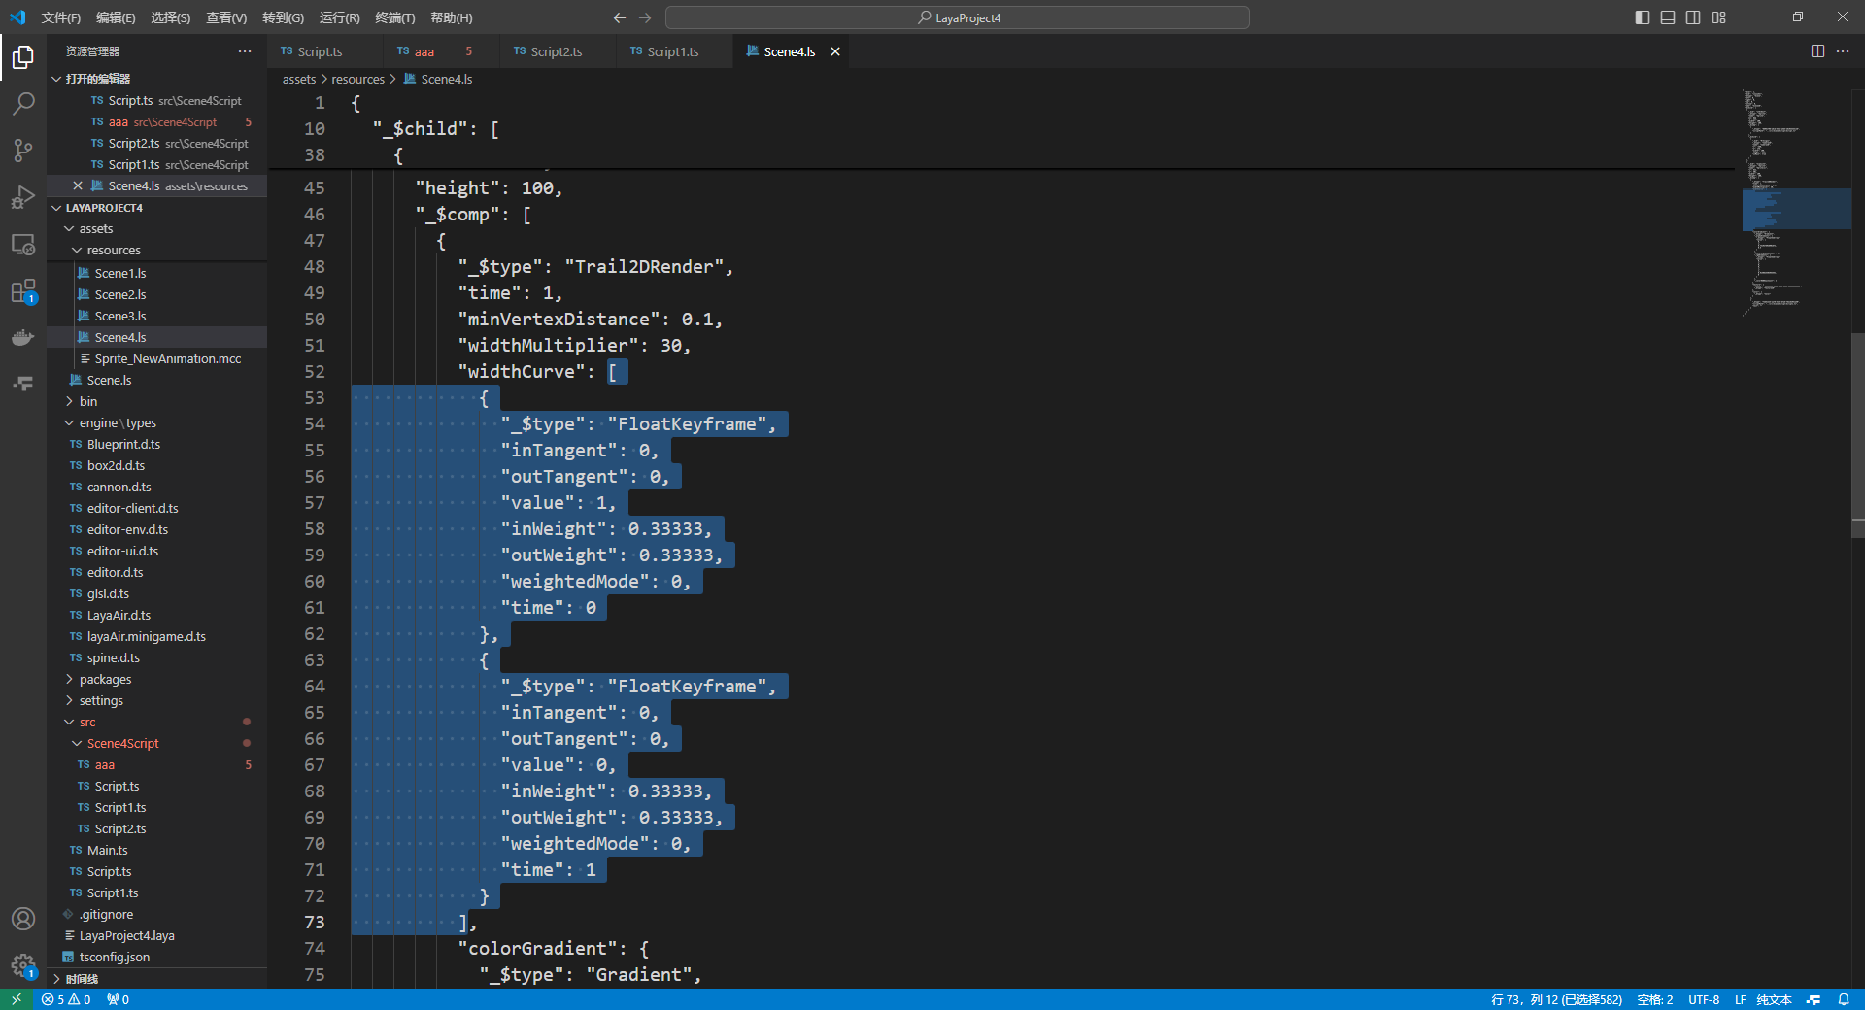Toggle the primary sidebar visibility
This screenshot has height=1010, width=1865.
tap(1643, 17)
